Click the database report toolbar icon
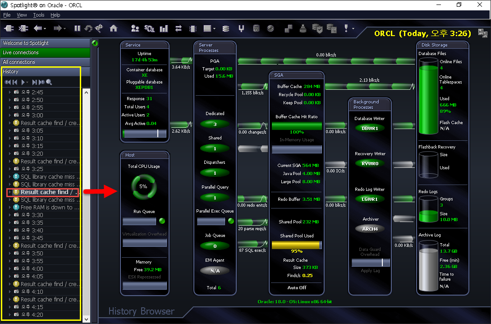 coord(331,28)
